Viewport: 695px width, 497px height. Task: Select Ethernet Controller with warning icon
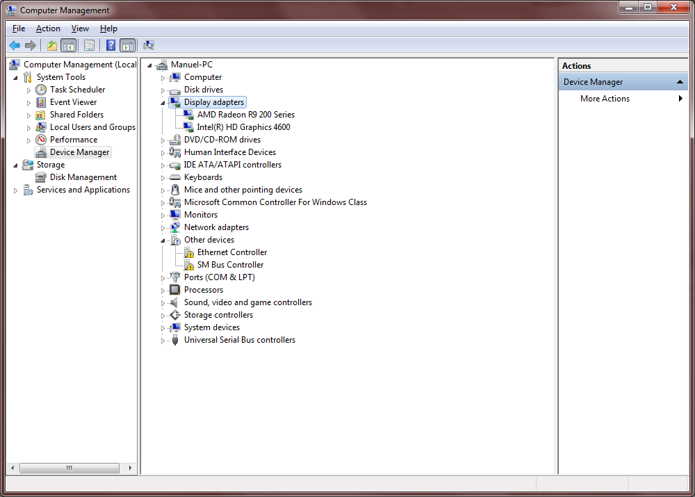pos(231,252)
